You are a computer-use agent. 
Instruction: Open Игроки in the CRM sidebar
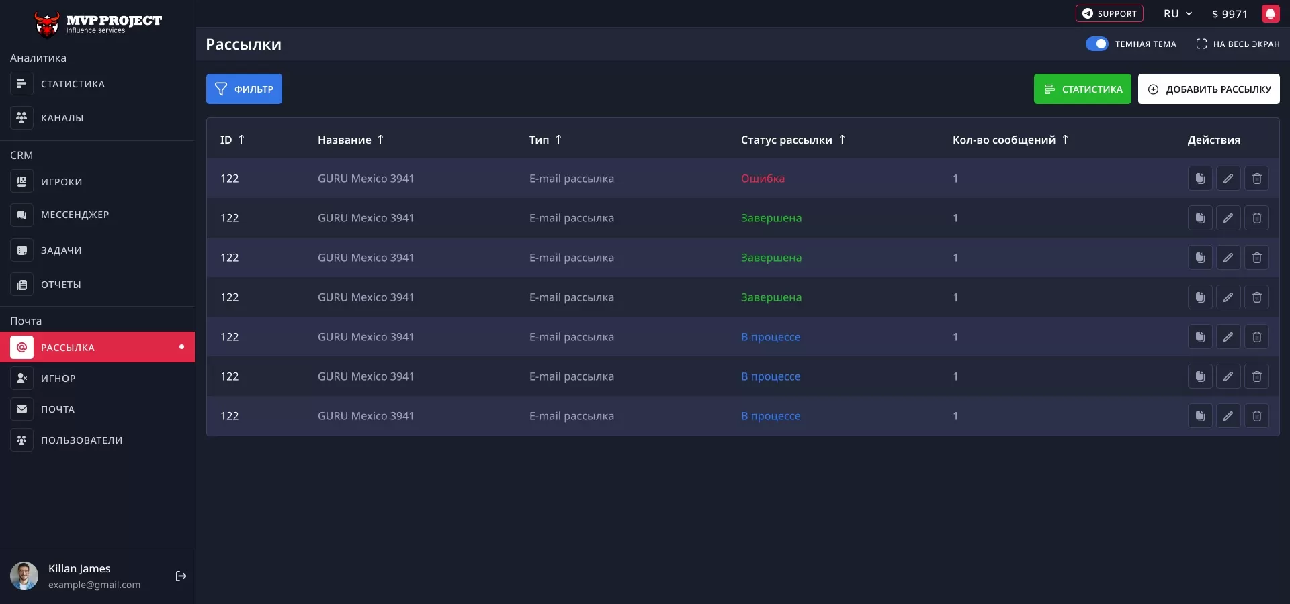pyautogui.click(x=61, y=182)
